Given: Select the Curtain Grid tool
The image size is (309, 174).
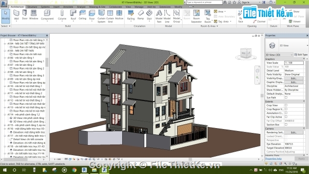Looking at the screenshot, I should (x=110, y=16).
